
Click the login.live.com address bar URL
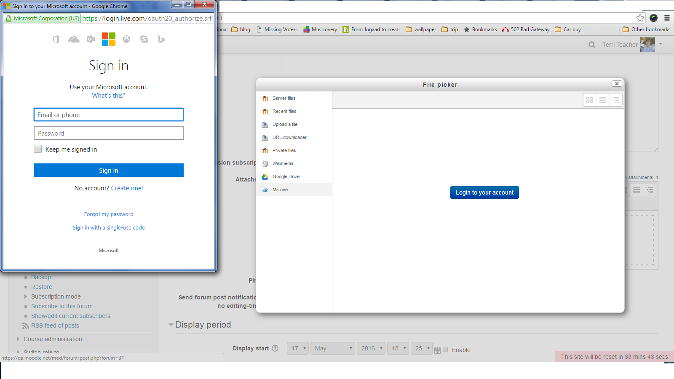(147, 18)
